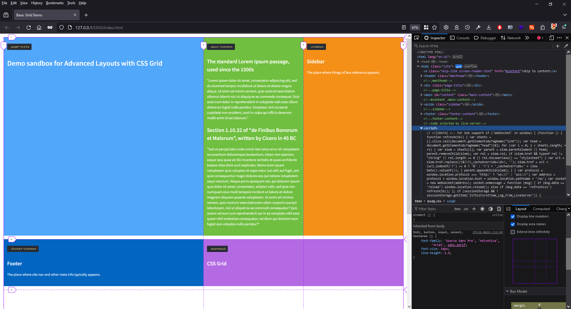Image resolution: width=571 pixels, height=309 pixels.
Task: Reset zoom via 67% indicator
Action: click(415, 27)
